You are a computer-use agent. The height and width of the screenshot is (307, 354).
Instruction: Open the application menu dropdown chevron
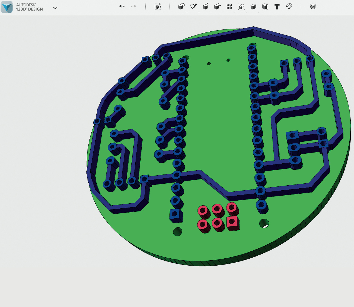tap(55, 8)
